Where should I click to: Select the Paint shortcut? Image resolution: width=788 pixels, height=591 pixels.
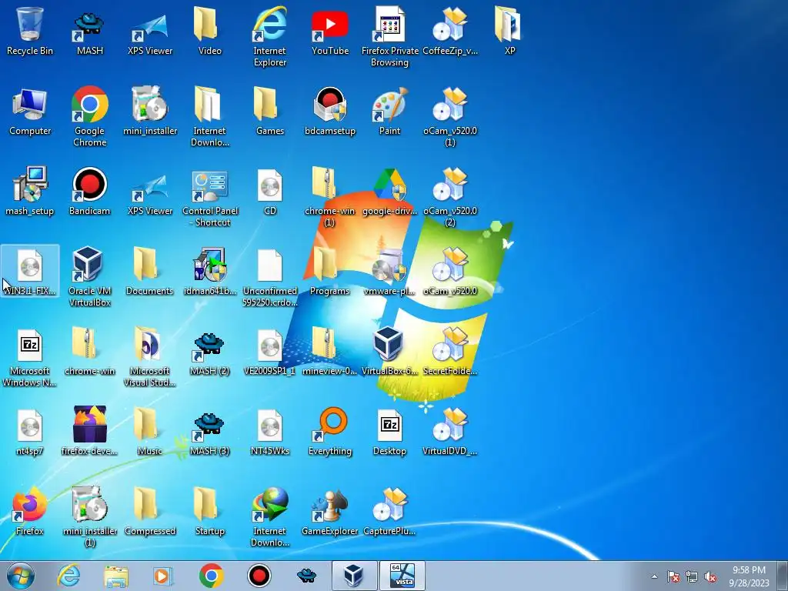click(389, 111)
